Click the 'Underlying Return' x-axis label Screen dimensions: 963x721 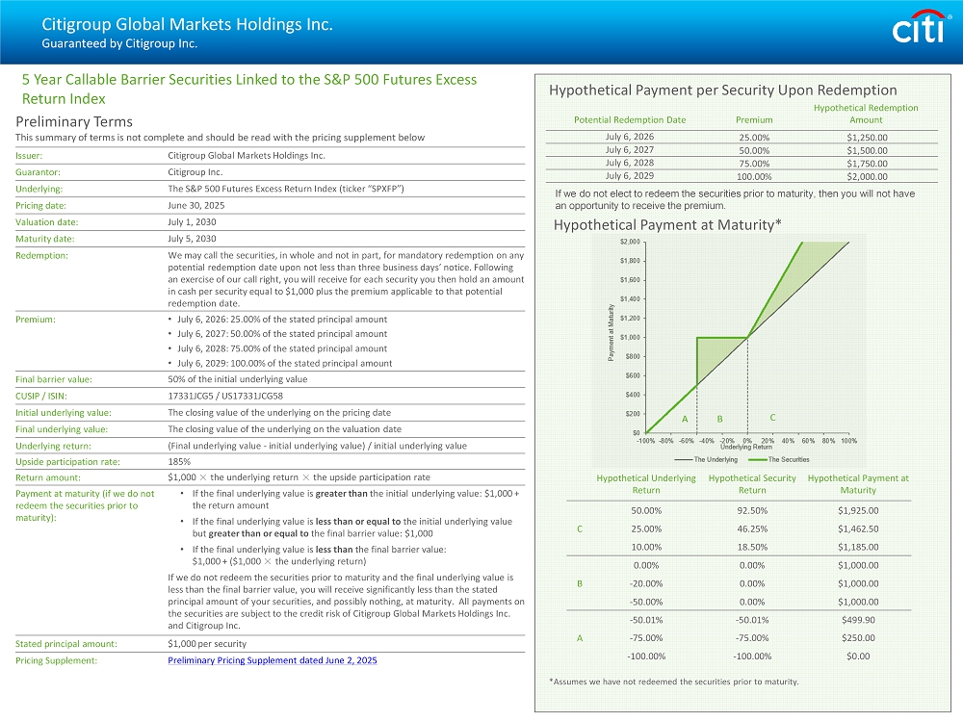746,448
